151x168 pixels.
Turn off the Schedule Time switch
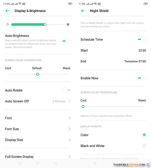(x=142, y=39)
